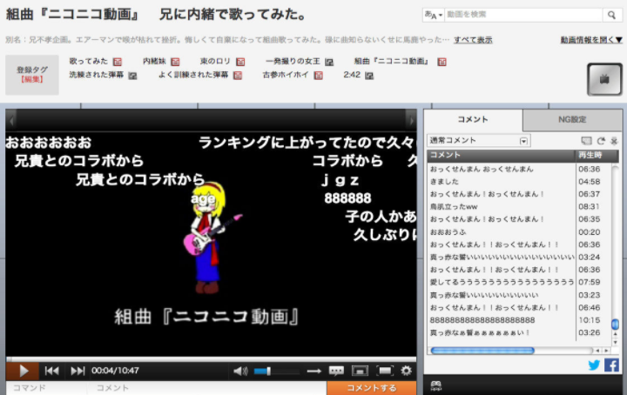Open the 束のロリ tag

point(215,61)
